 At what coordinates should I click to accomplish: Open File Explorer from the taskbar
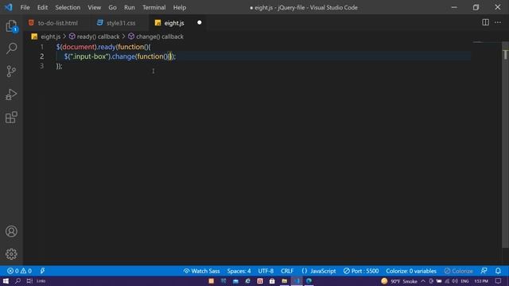pos(285,280)
